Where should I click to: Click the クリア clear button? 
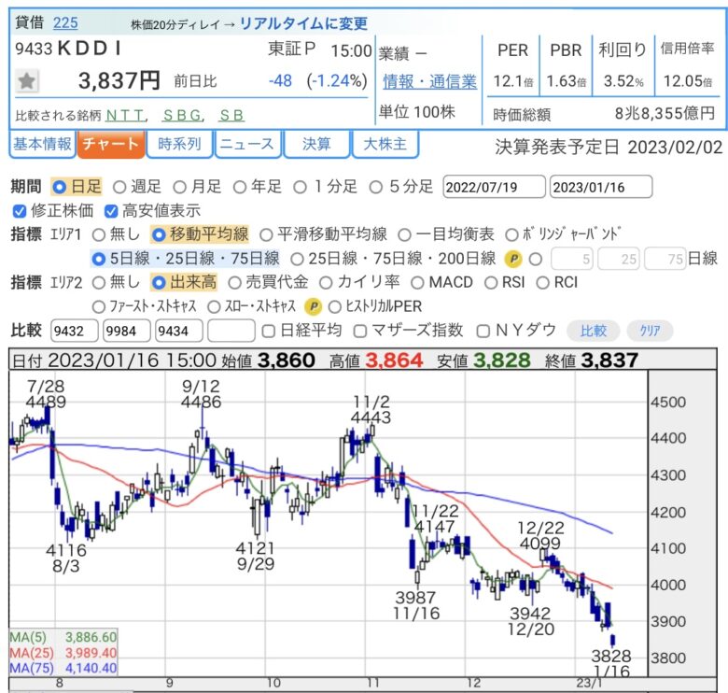[650, 332]
